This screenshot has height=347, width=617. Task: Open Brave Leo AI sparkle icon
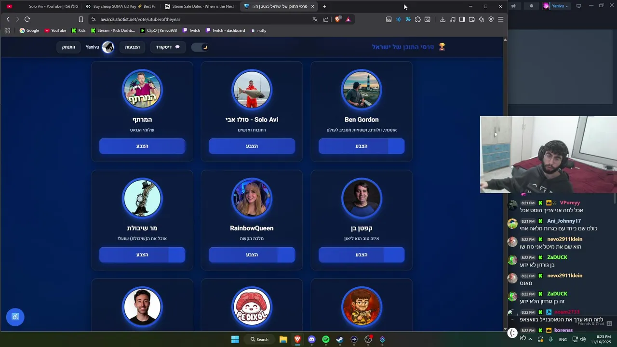[x=481, y=19]
